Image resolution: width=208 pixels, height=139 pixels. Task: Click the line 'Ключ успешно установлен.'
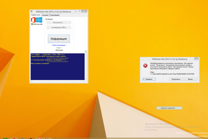pos(40,64)
